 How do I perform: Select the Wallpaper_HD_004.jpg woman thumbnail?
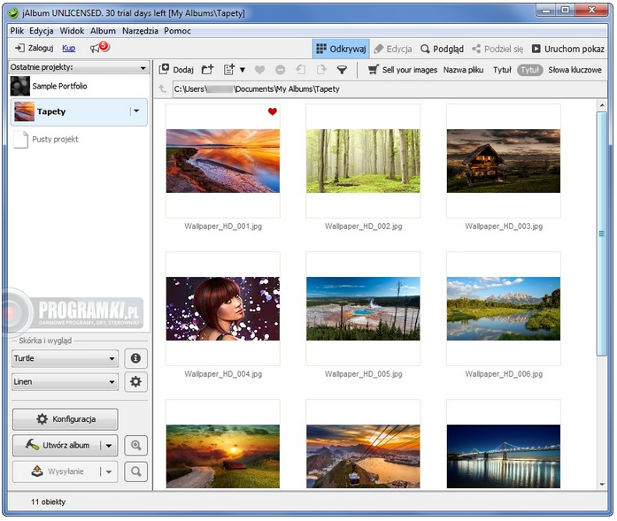[x=223, y=309]
